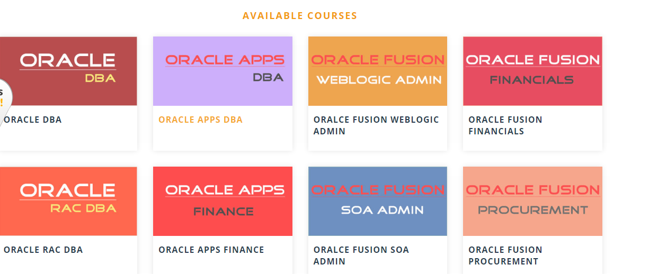Select the Oracle Apps Finance banner image
The width and height of the screenshot is (649, 274).
click(223, 201)
